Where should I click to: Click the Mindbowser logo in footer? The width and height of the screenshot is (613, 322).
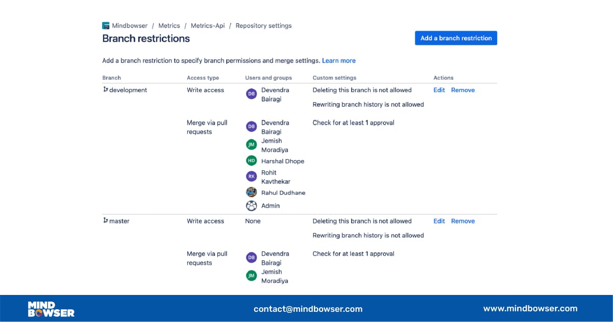pyautogui.click(x=51, y=309)
